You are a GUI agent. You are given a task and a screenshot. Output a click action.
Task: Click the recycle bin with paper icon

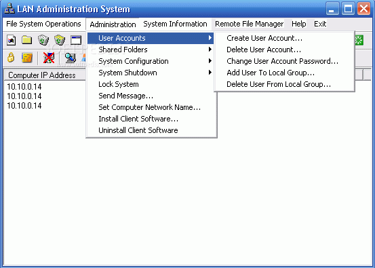pyautogui.click(x=43, y=40)
